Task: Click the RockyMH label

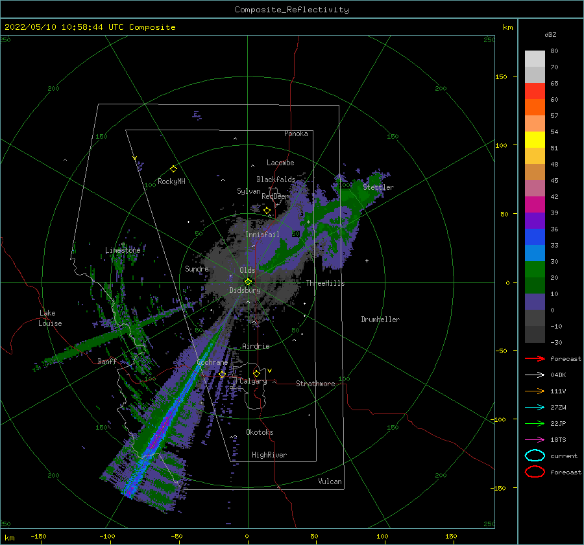Action: pyautogui.click(x=171, y=181)
